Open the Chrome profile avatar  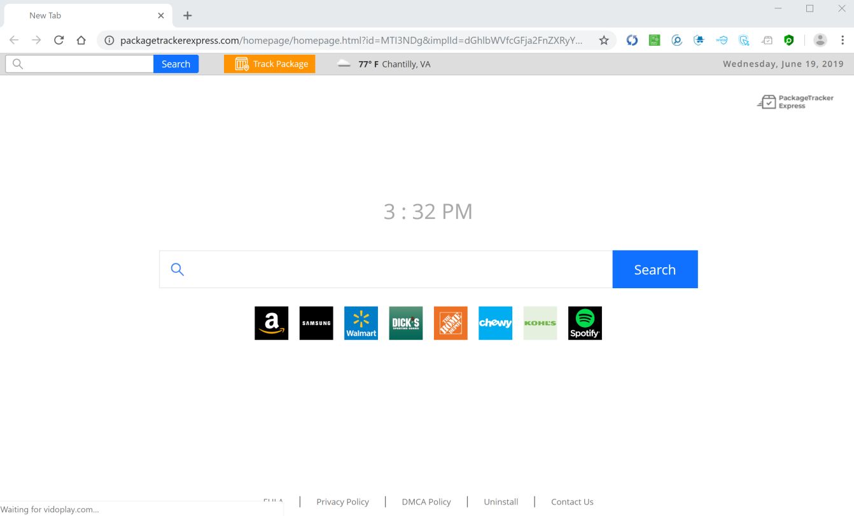click(820, 39)
